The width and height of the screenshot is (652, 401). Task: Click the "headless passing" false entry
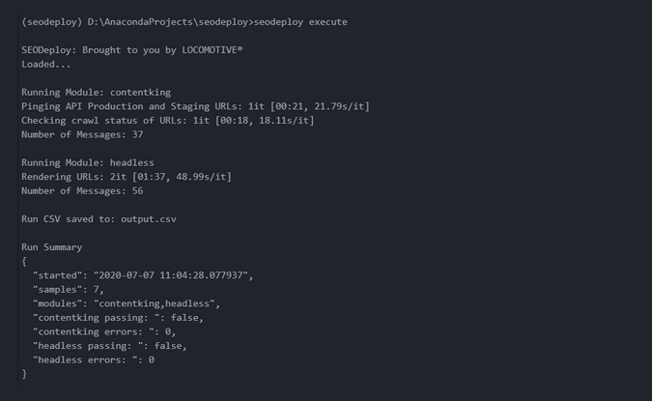pyautogui.click(x=109, y=346)
